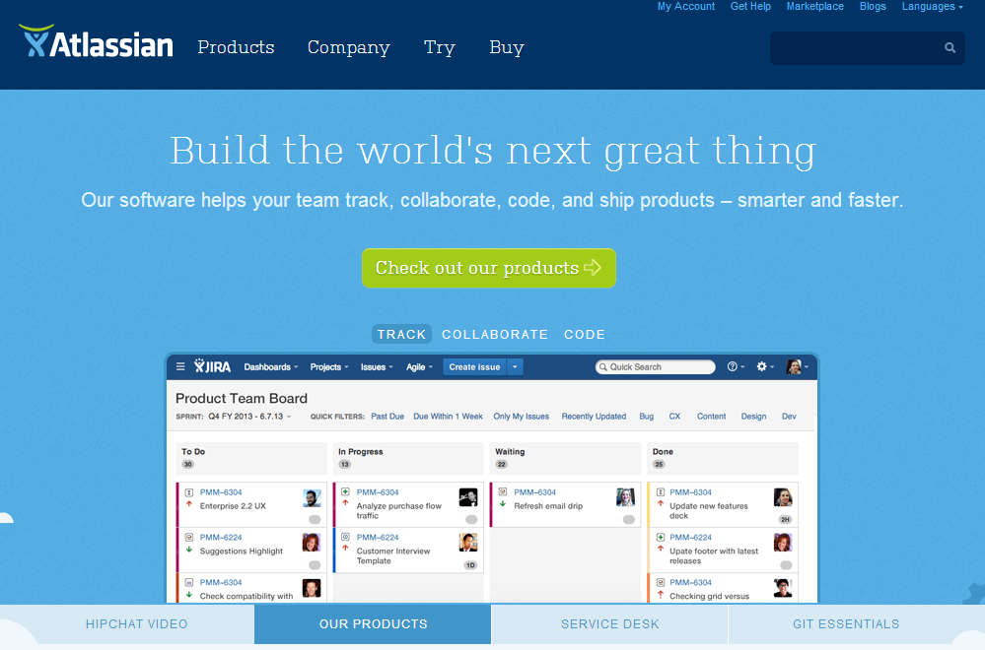This screenshot has width=985, height=650.
Task: Click the Create issue dropdown arrow
Action: coord(515,366)
